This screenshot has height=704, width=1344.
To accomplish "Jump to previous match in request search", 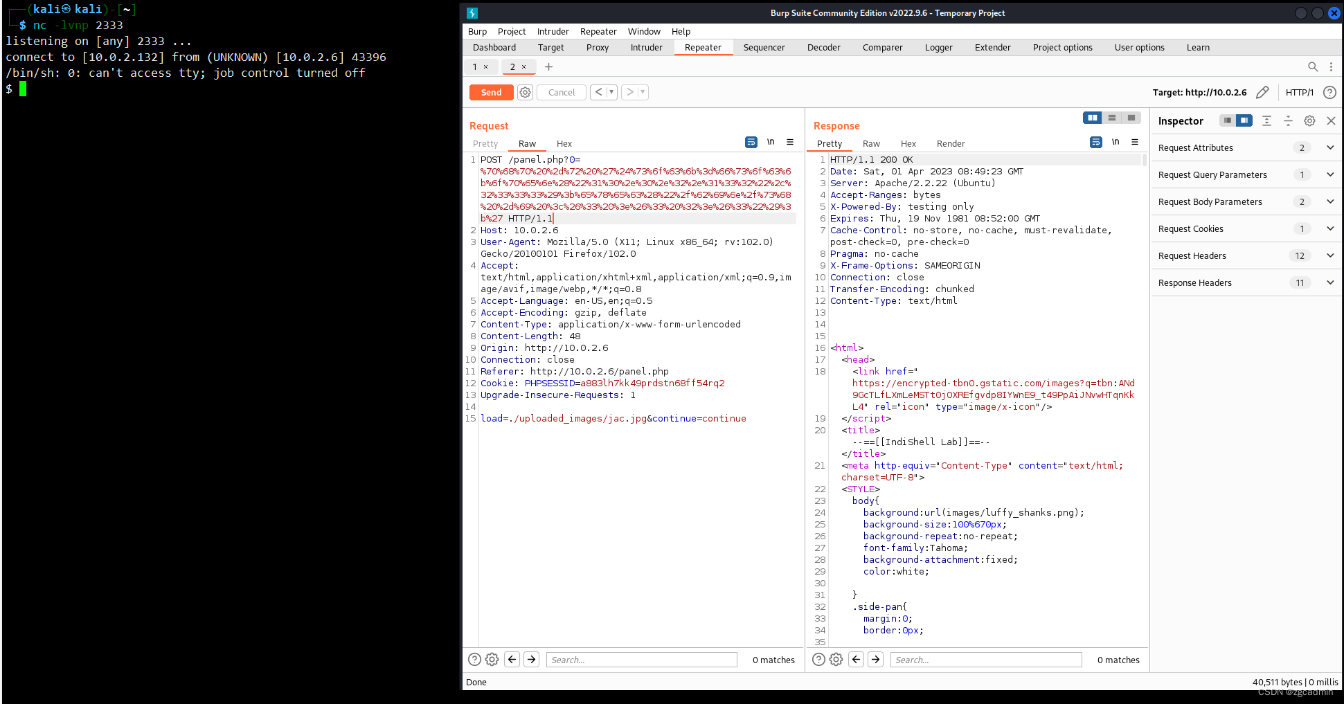I will [512, 660].
